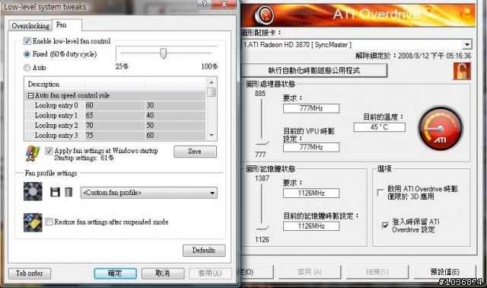Click the red padlock unlock icon in Overdrive

coord(462,71)
